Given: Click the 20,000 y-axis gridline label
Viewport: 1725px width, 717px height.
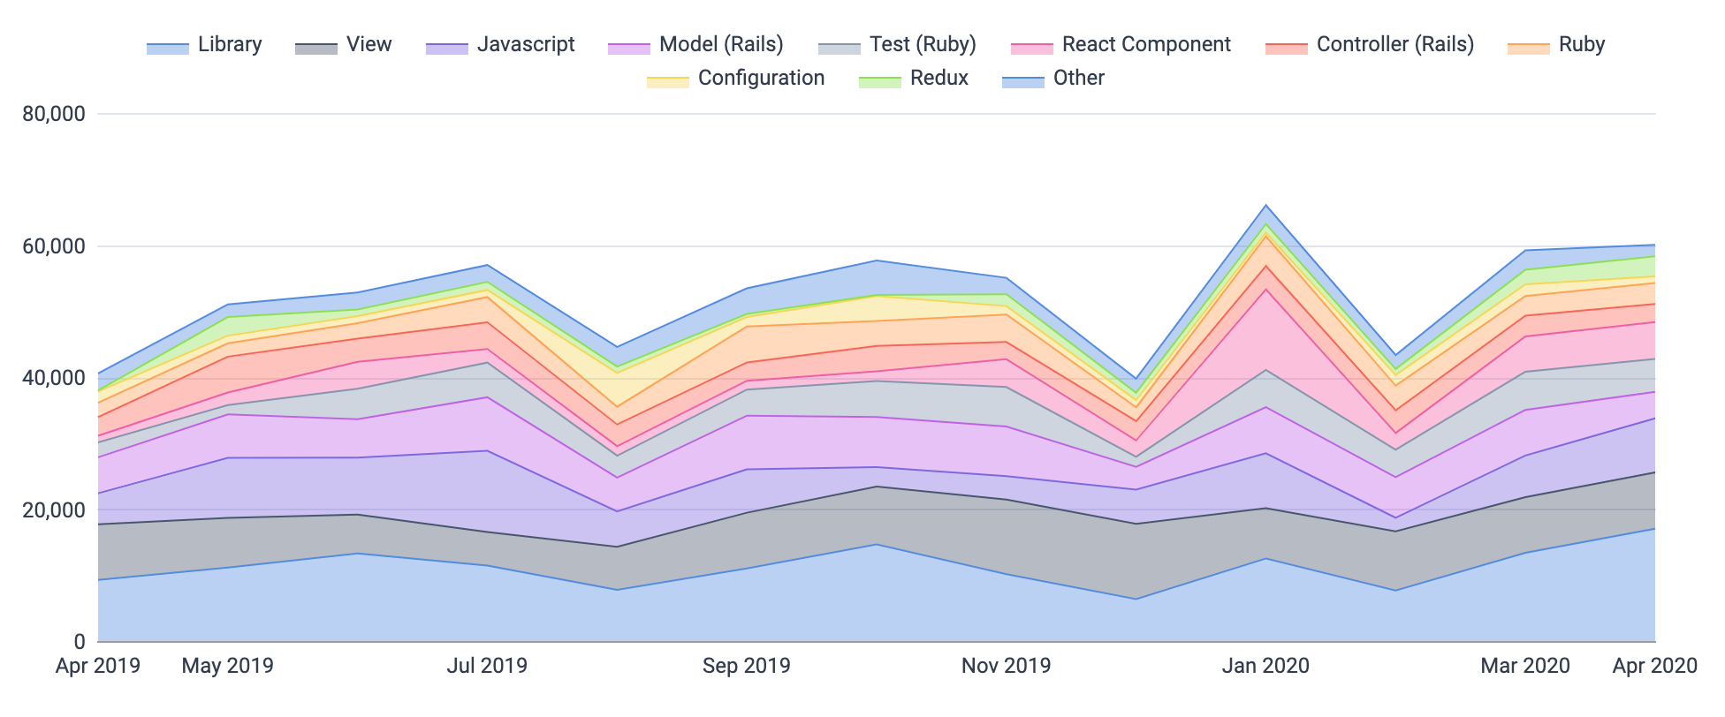Looking at the screenshot, I should point(55,510).
